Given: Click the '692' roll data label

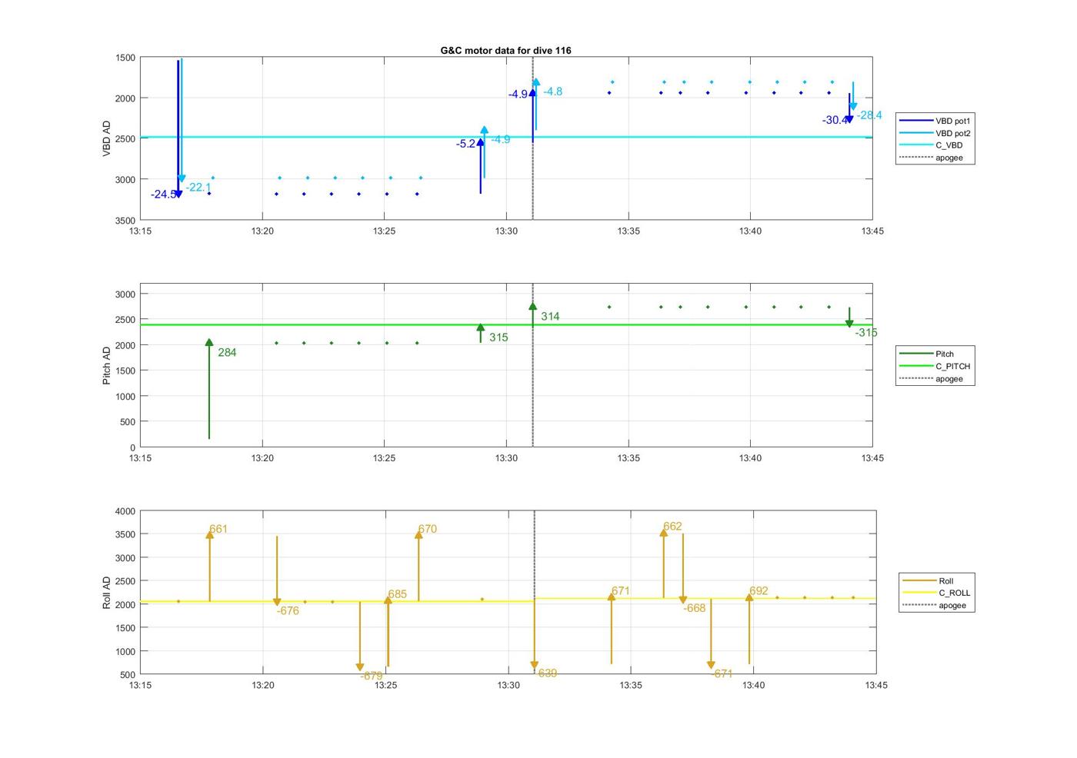Looking at the screenshot, I should 759,591.
